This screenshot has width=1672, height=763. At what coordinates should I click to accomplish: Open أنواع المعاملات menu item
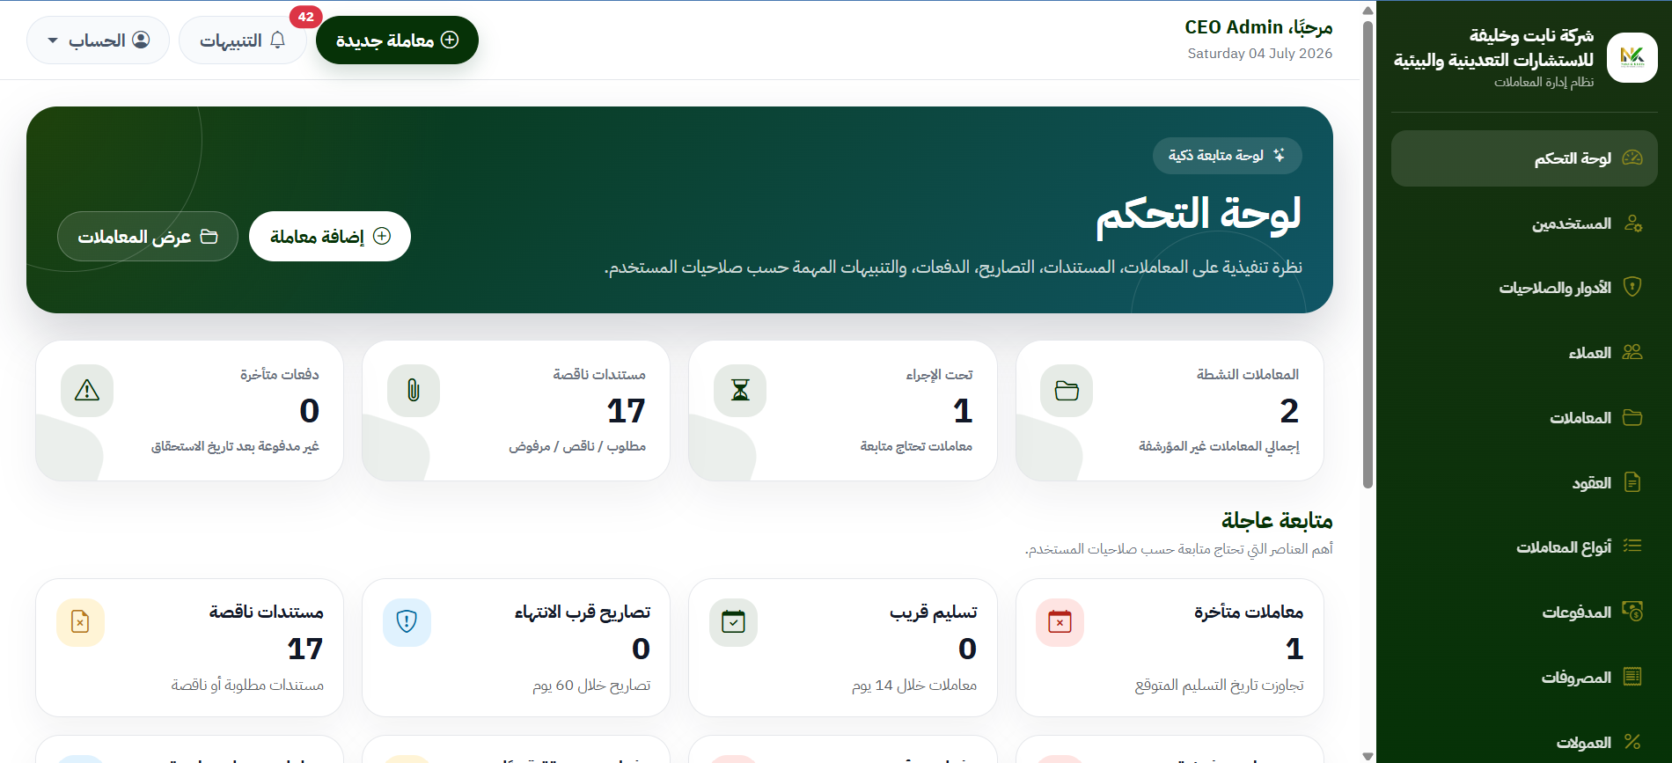pos(1524,547)
